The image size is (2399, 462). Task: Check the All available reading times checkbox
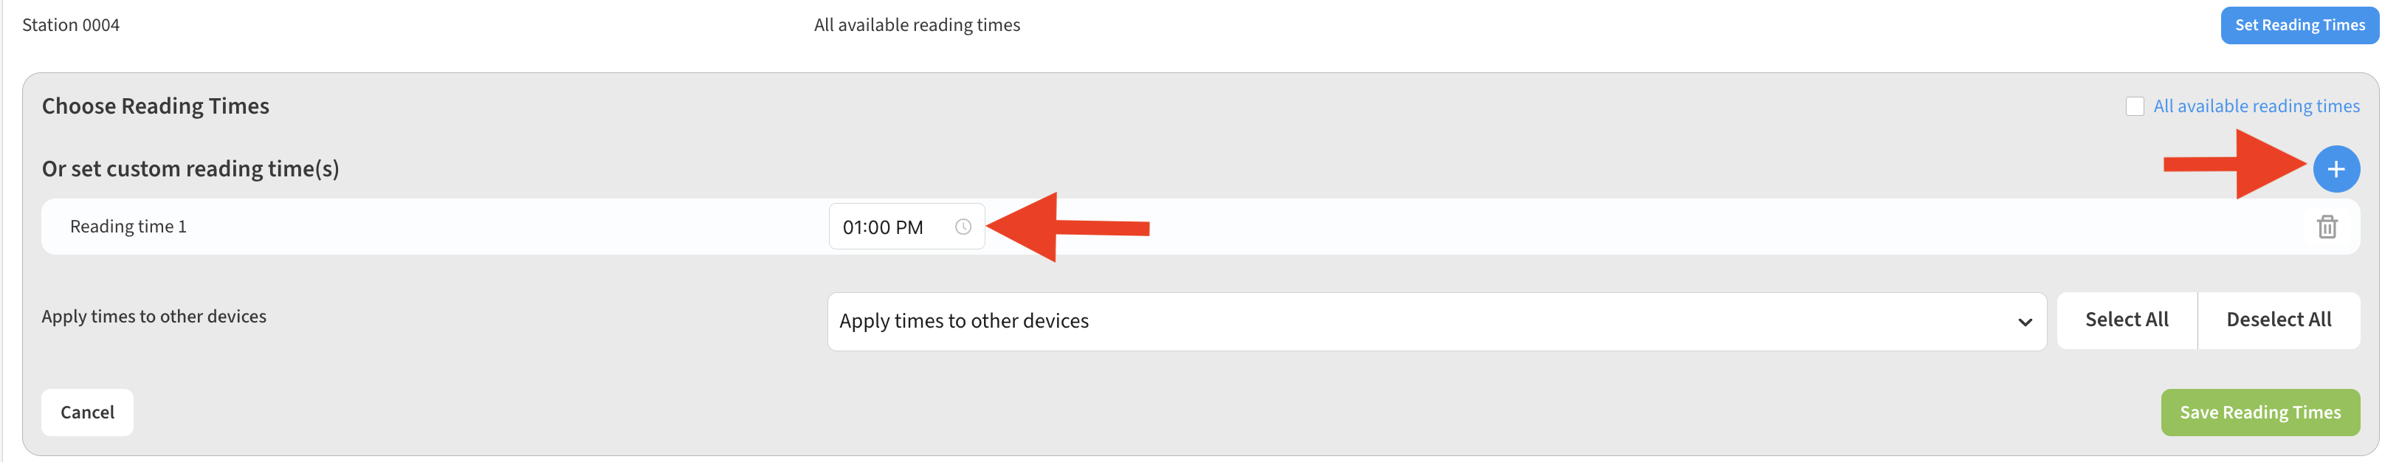point(2135,106)
